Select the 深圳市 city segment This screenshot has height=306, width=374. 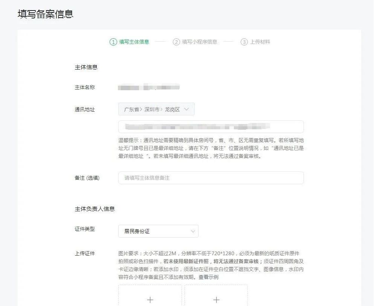(152, 109)
